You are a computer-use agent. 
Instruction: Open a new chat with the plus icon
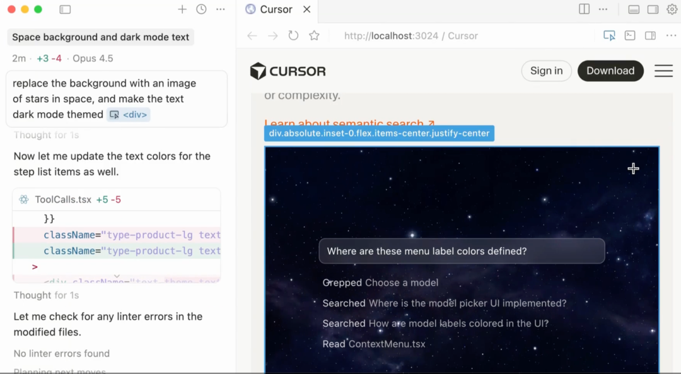click(182, 9)
